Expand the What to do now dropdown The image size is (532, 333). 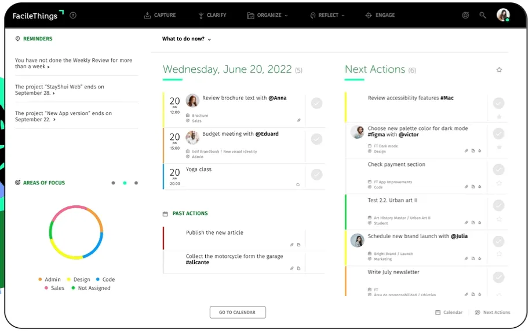(x=187, y=39)
